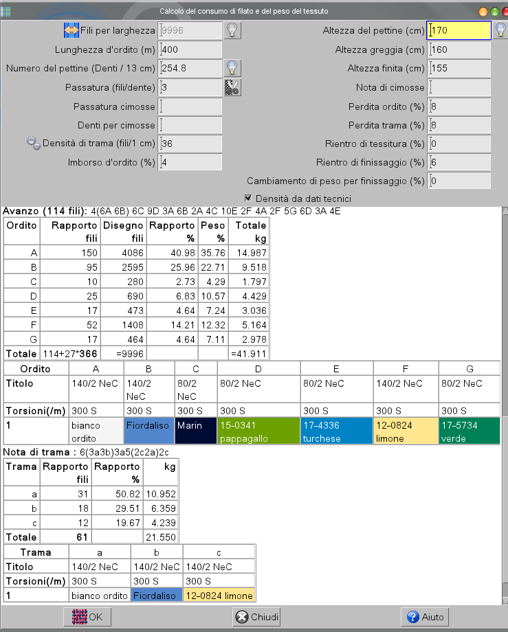This screenshot has width=508, height=632.
Task: Click the Lunghezza d'ordito field
Action: tap(190, 49)
